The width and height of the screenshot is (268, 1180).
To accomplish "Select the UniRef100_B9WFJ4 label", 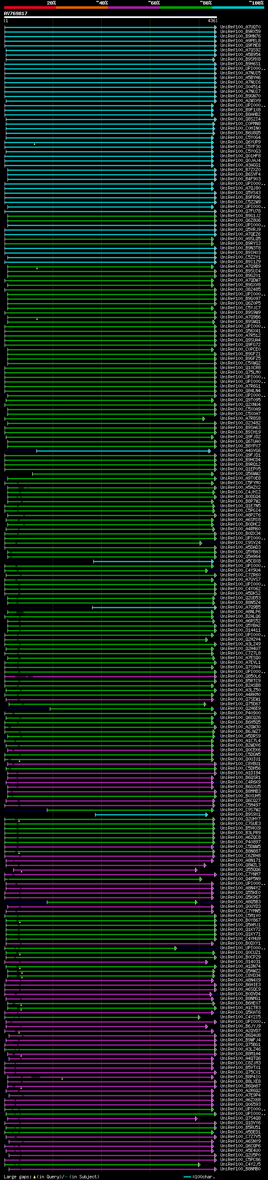I will (240, 1040).
